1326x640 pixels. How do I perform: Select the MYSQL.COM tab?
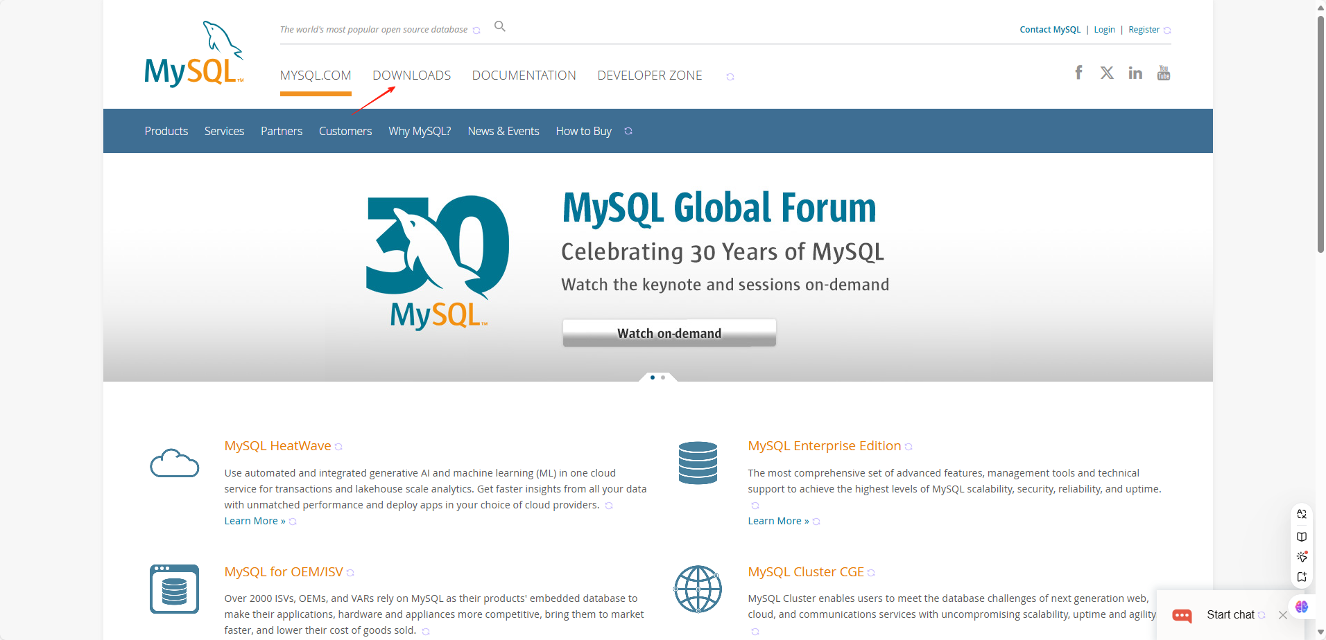pyautogui.click(x=316, y=75)
